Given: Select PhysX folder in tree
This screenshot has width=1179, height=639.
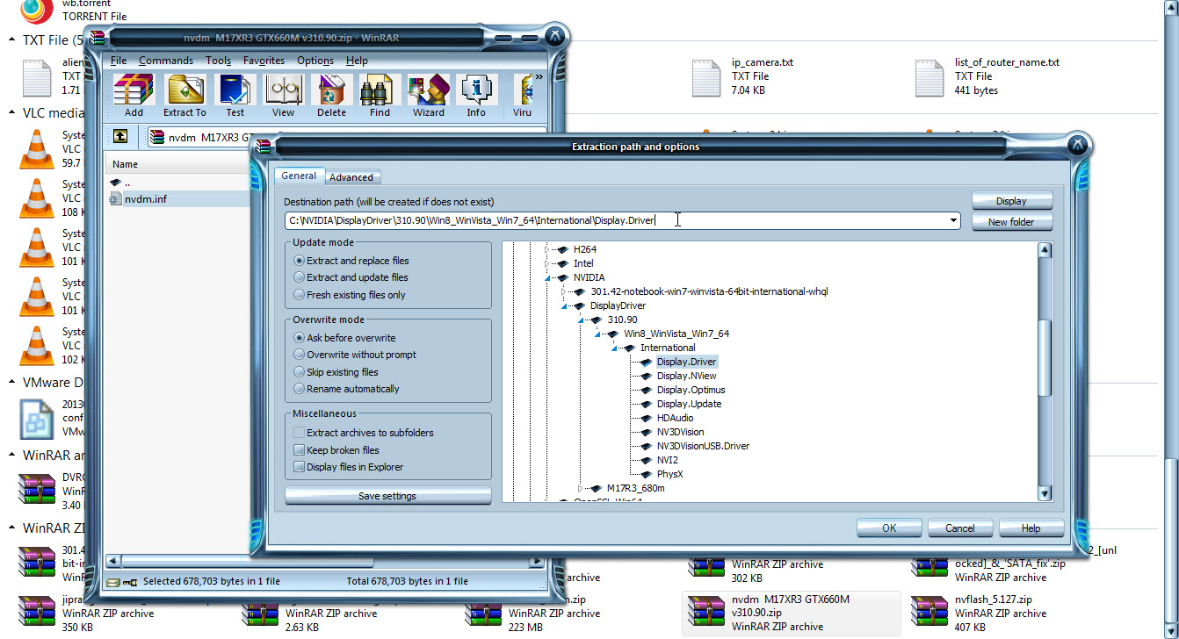Looking at the screenshot, I should click(x=669, y=474).
